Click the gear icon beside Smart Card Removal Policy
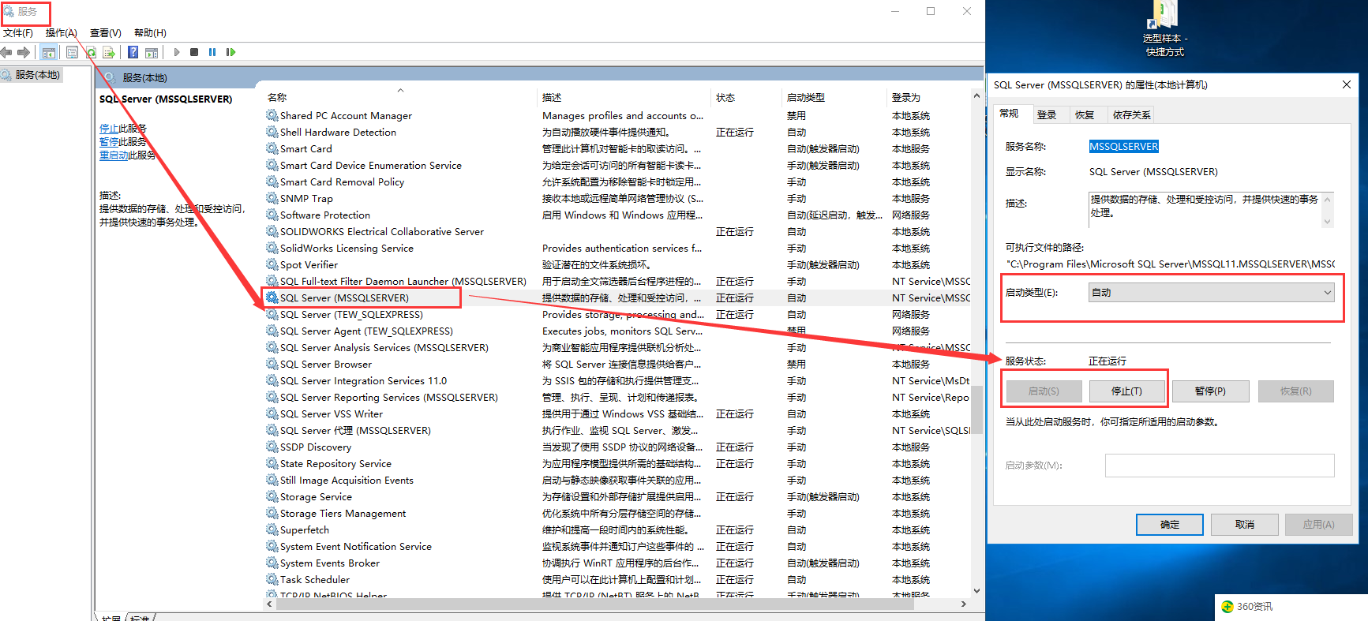The height and width of the screenshot is (621, 1368). [x=272, y=181]
